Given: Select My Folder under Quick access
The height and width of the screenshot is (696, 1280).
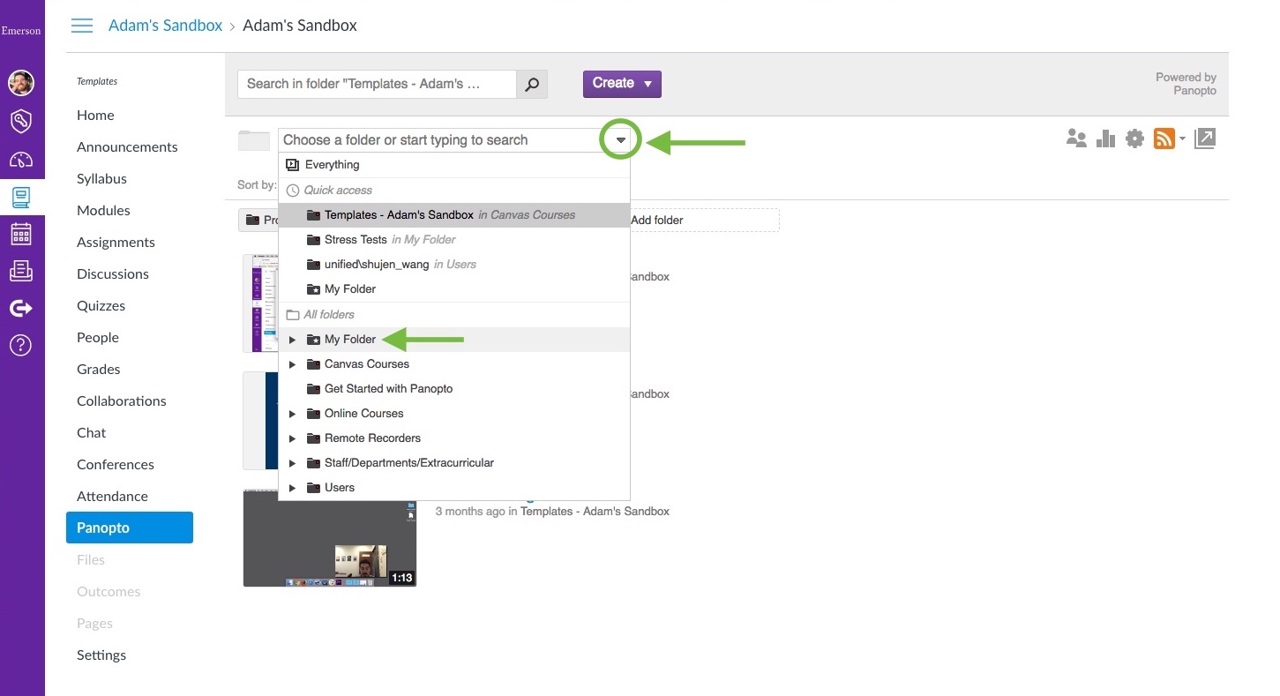Looking at the screenshot, I should tap(454, 289).
